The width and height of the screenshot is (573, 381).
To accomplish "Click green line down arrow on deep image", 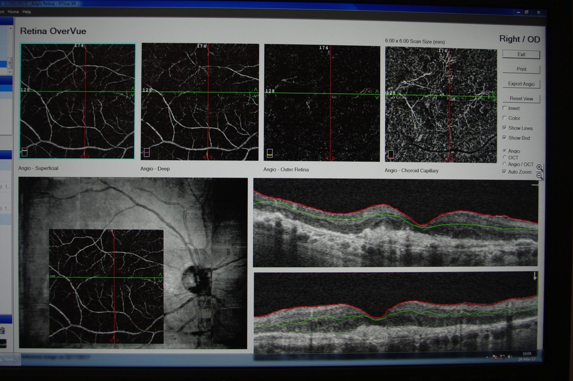I will click(255, 96).
